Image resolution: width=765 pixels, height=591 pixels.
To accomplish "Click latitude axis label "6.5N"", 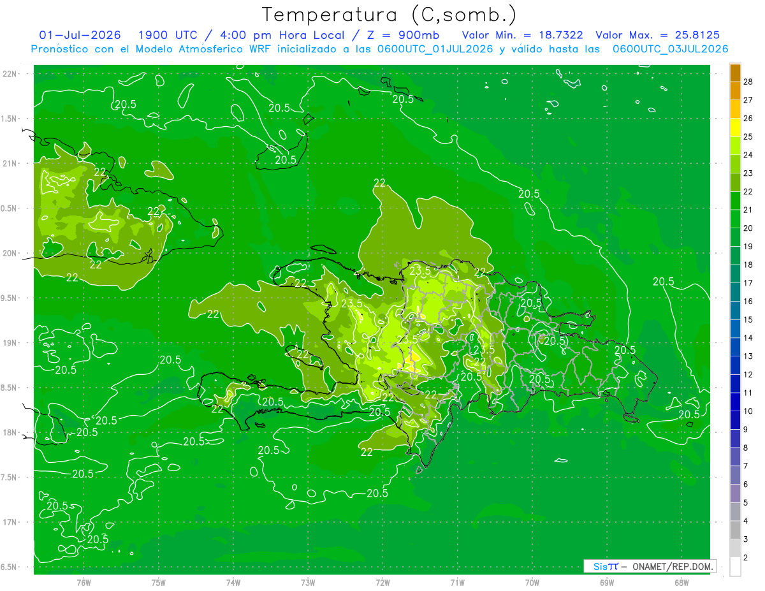I will pos(9,567).
